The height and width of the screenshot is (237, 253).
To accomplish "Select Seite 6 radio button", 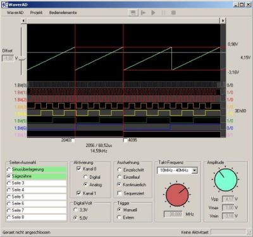I will pos(9,203).
